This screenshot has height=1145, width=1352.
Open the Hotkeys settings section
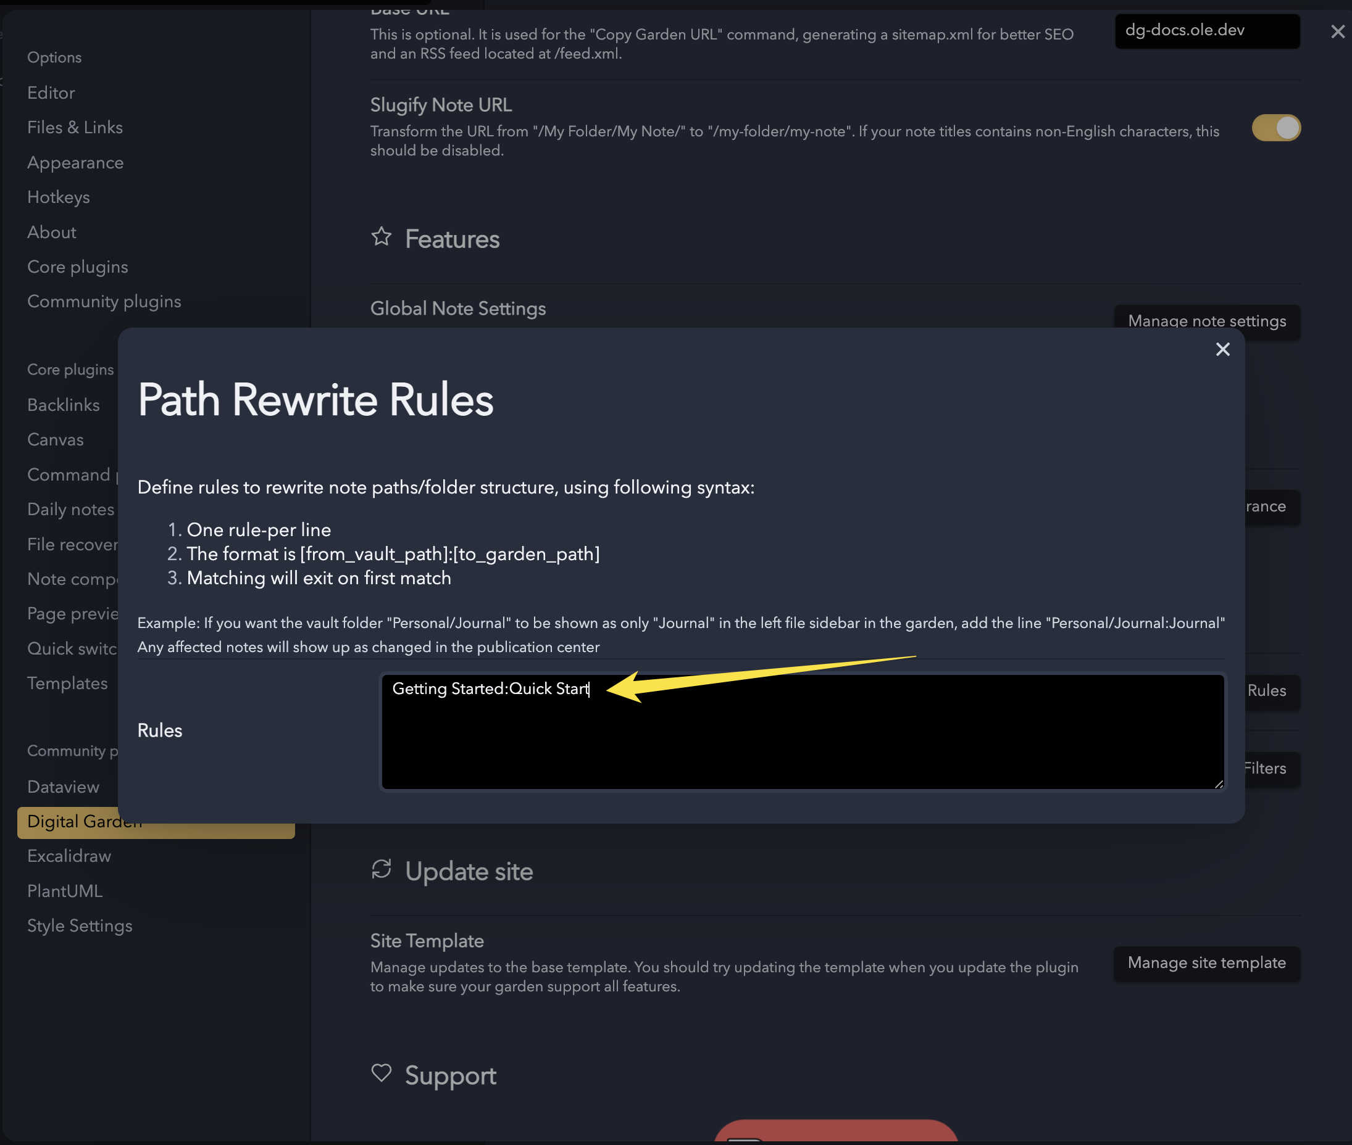point(59,197)
